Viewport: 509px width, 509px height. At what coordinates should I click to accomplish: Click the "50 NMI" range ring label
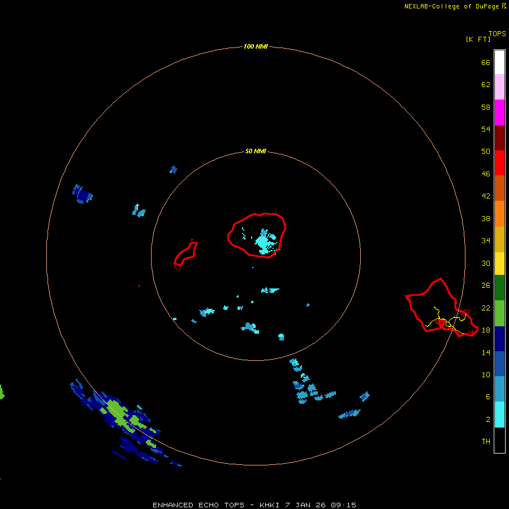point(256,151)
